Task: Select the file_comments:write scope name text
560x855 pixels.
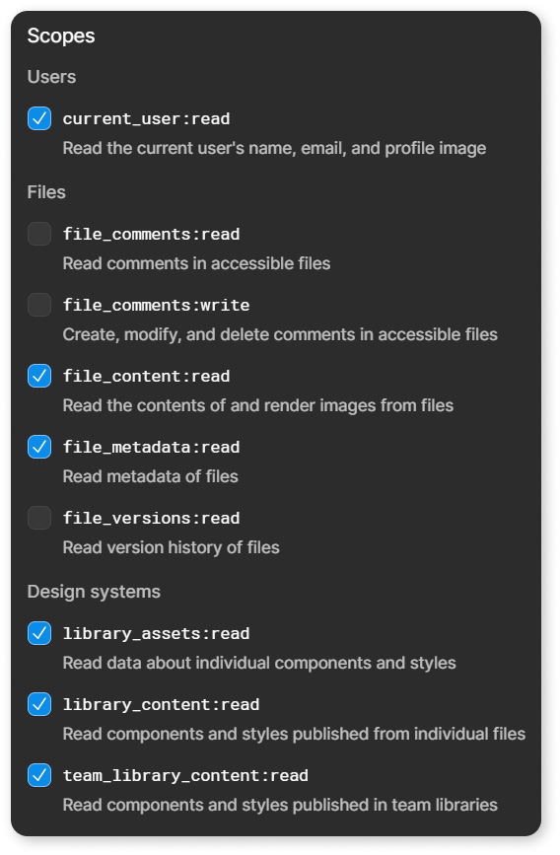Action: (x=156, y=305)
